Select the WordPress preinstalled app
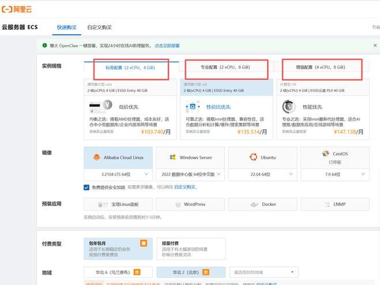This screenshot has width=380, height=285. [x=190, y=204]
